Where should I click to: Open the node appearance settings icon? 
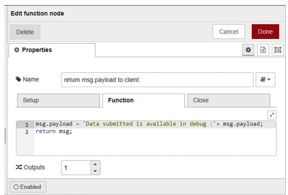coord(278,50)
